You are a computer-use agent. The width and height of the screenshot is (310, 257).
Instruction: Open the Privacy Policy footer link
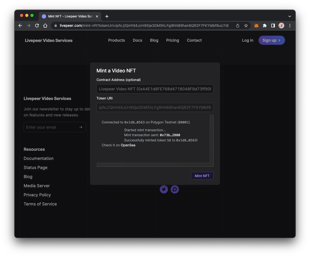(x=37, y=195)
